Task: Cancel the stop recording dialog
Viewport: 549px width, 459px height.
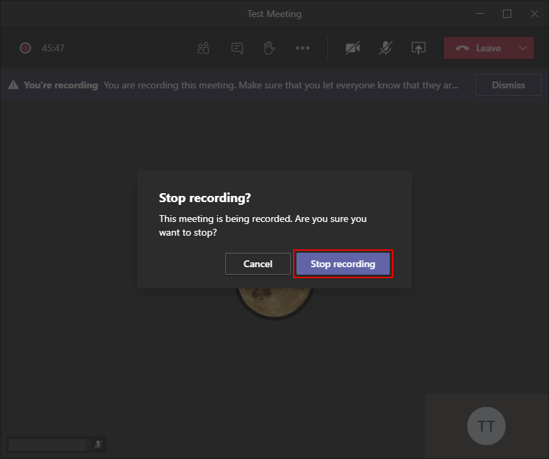Action: pyautogui.click(x=258, y=264)
